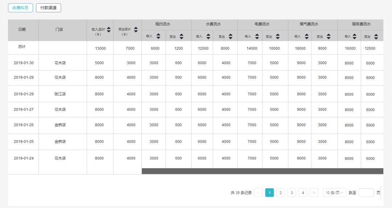The image size is (392, 208).
Task: Open the 10 条/页 page size dropdown
Action: [335, 193]
